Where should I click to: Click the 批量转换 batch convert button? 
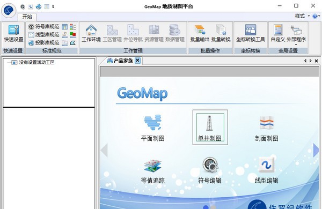click(221, 33)
